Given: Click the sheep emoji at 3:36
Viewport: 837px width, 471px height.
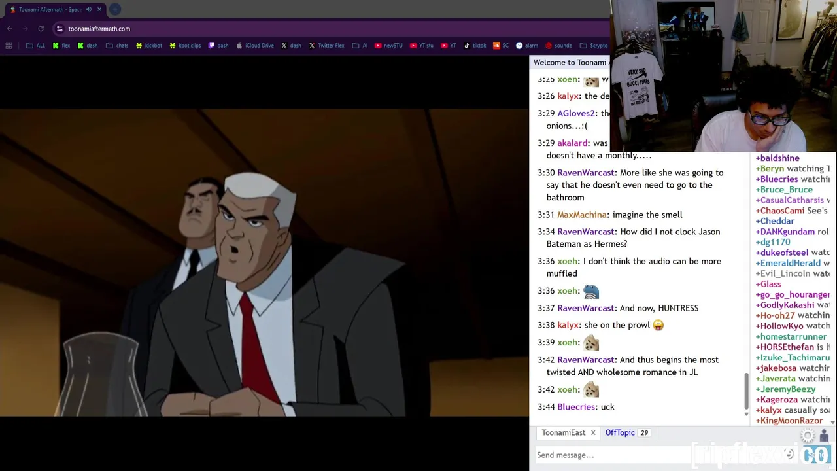Looking at the screenshot, I should [x=591, y=291].
